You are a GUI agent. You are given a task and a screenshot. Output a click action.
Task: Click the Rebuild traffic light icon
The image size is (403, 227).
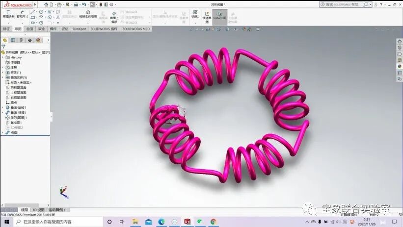[x=101, y=4]
